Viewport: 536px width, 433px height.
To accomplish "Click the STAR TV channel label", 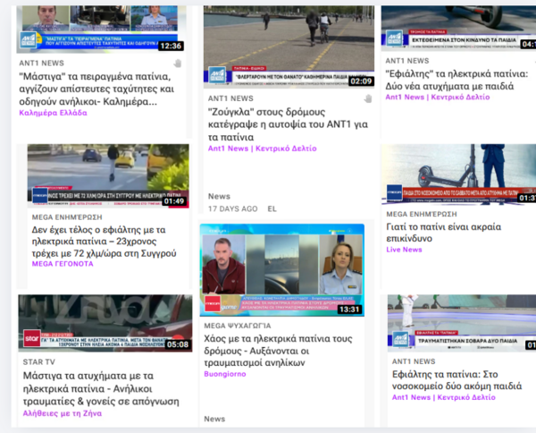I will tap(38, 362).
